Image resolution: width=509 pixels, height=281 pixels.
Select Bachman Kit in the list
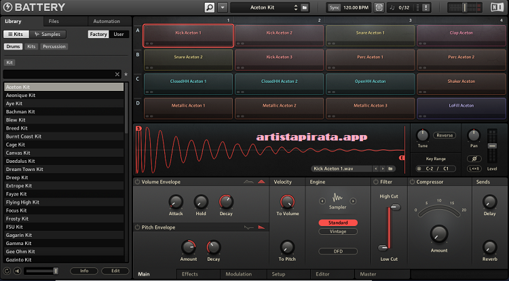tap(64, 111)
